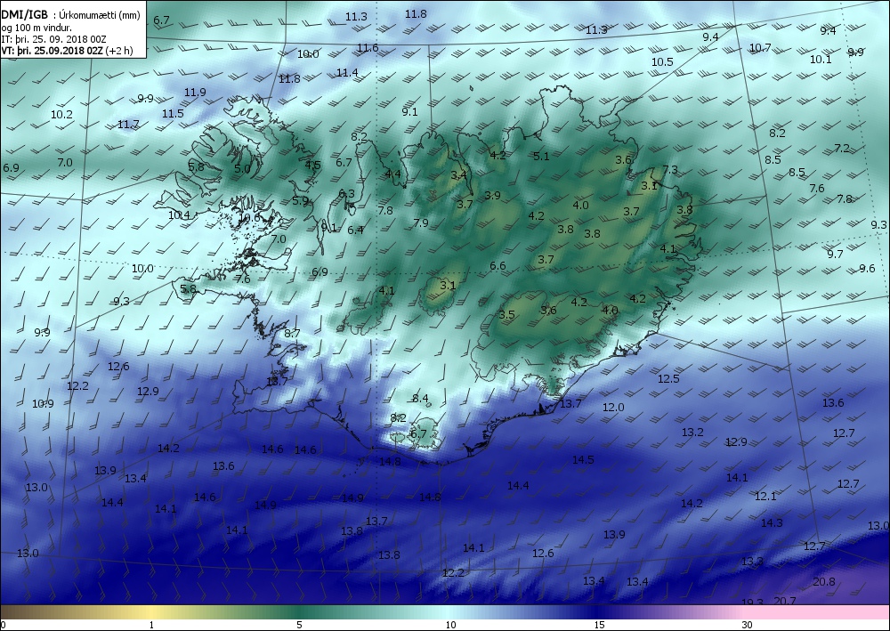Click the map value 5.1
This screenshot has height=631, width=890.
pyautogui.click(x=541, y=156)
